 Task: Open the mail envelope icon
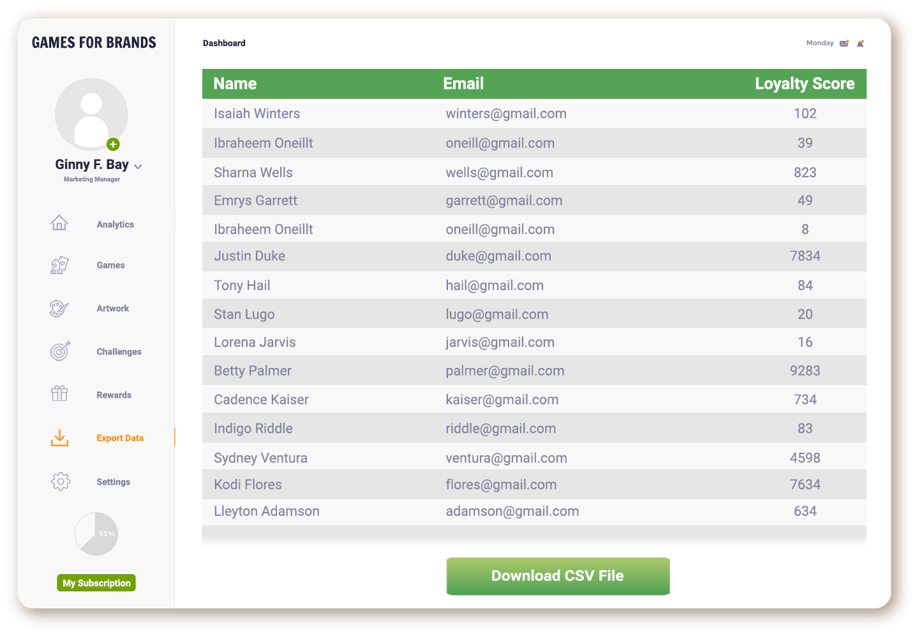click(x=844, y=43)
